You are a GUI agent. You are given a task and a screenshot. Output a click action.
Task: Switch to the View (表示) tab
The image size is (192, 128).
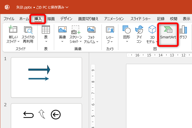(x=187, y=19)
